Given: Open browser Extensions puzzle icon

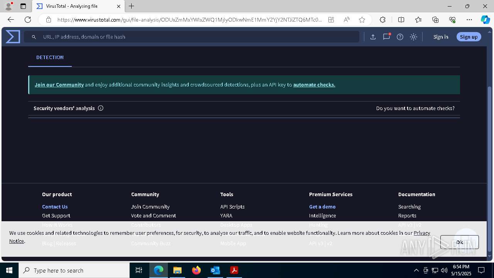Looking at the screenshot, I should [x=382, y=20].
